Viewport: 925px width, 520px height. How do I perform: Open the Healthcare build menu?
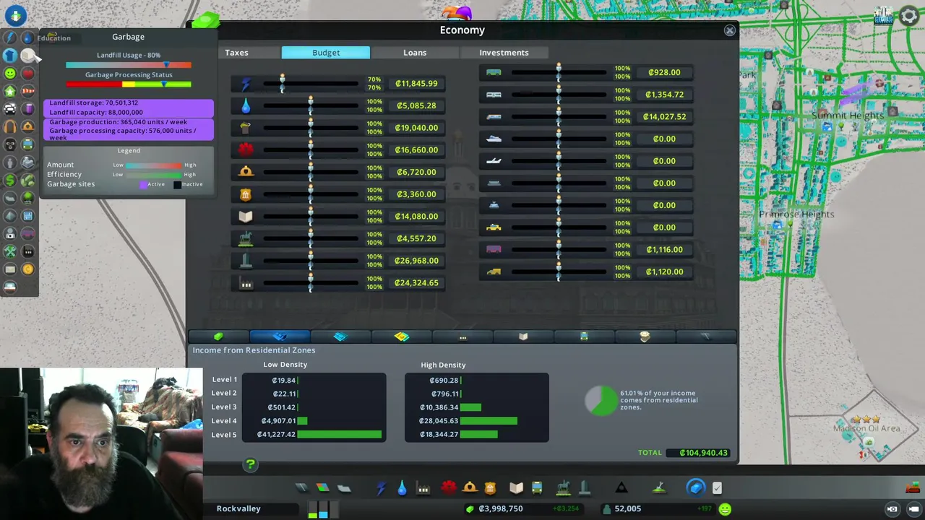tap(448, 488)
